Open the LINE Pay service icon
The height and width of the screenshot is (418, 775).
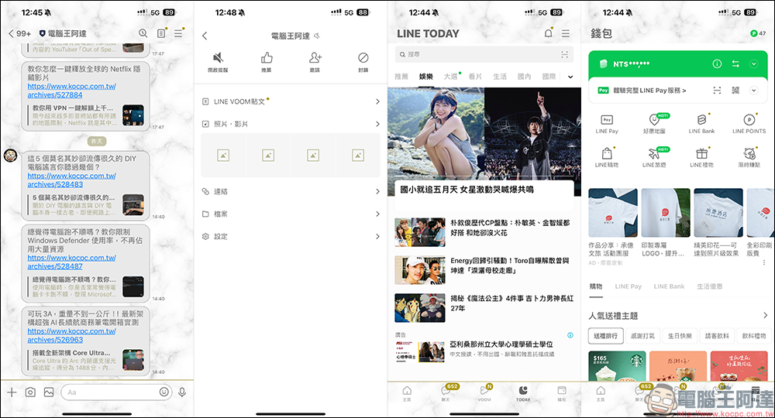607,124
